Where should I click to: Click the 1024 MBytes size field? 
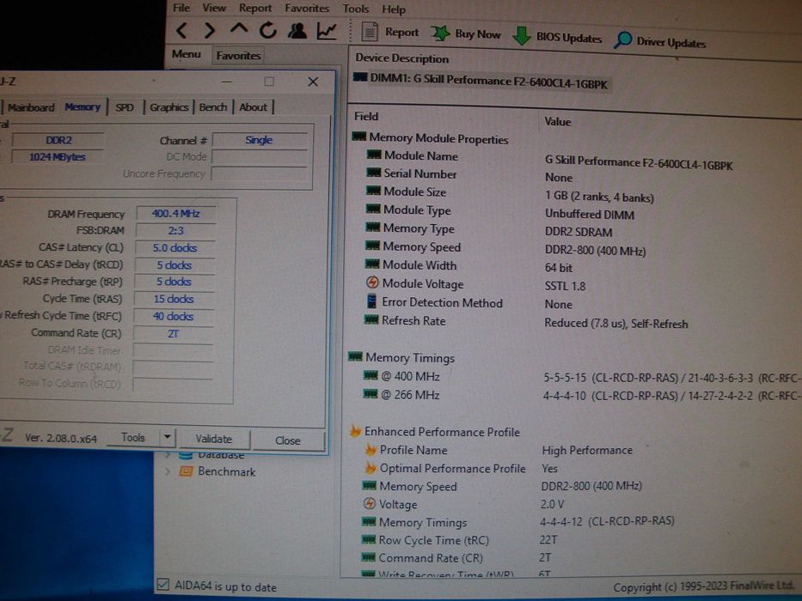coord(58,157)
